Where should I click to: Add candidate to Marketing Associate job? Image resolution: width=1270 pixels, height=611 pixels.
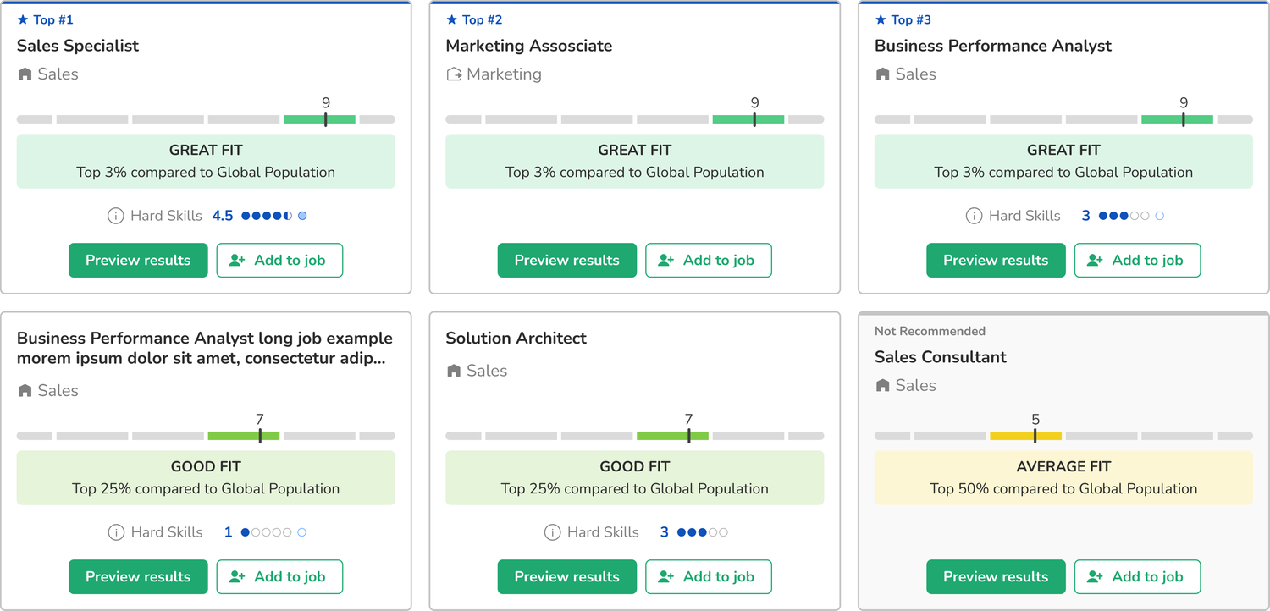[709, 260]
